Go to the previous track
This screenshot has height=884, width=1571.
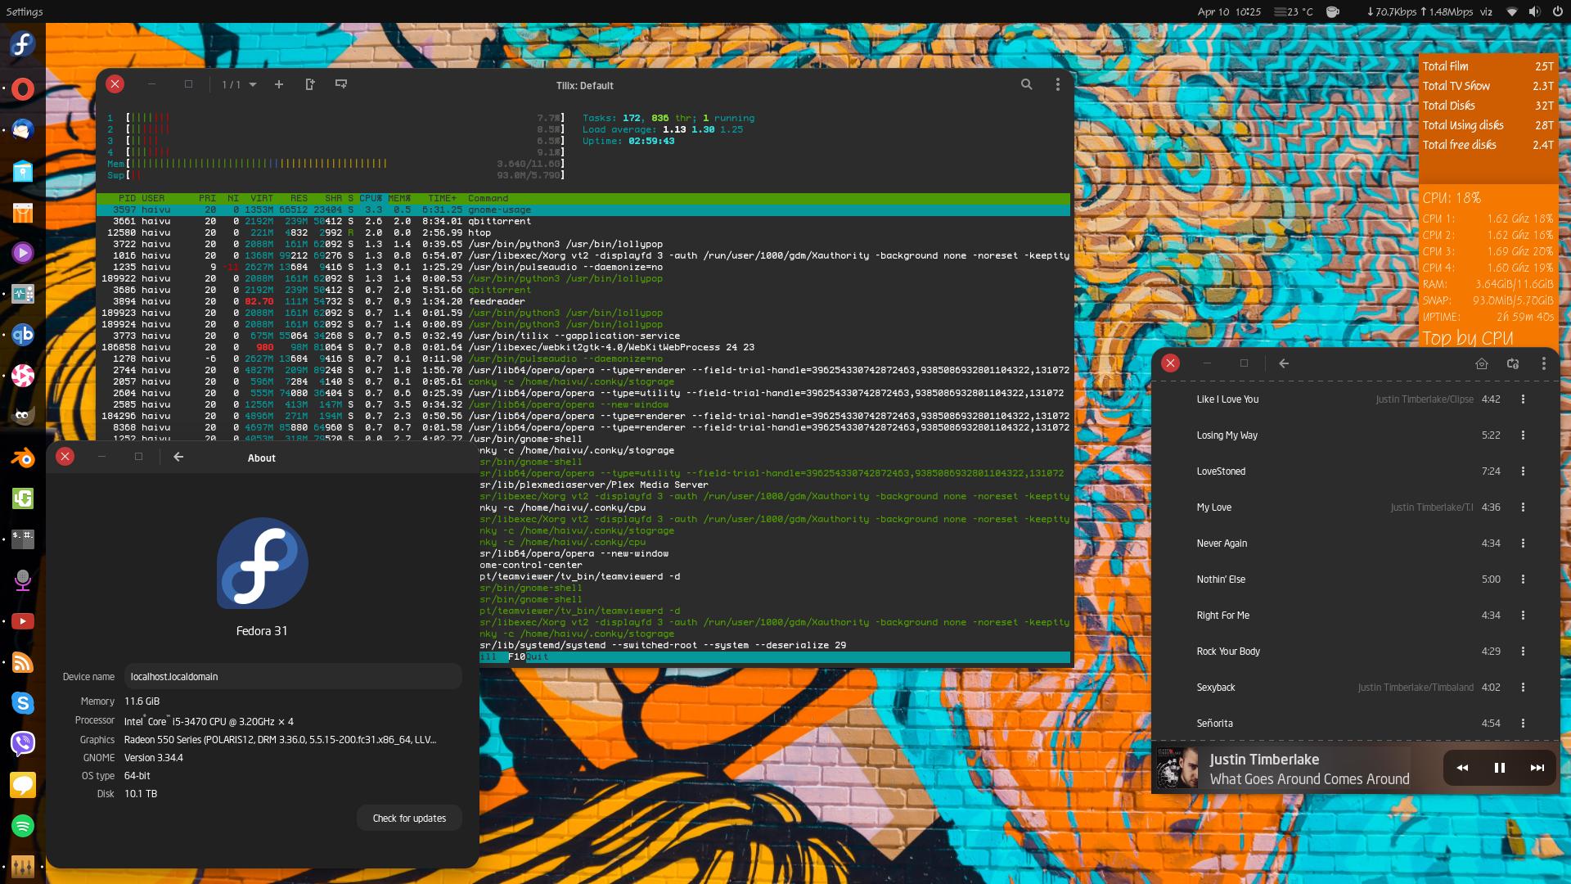click(x=1462, y=768)
